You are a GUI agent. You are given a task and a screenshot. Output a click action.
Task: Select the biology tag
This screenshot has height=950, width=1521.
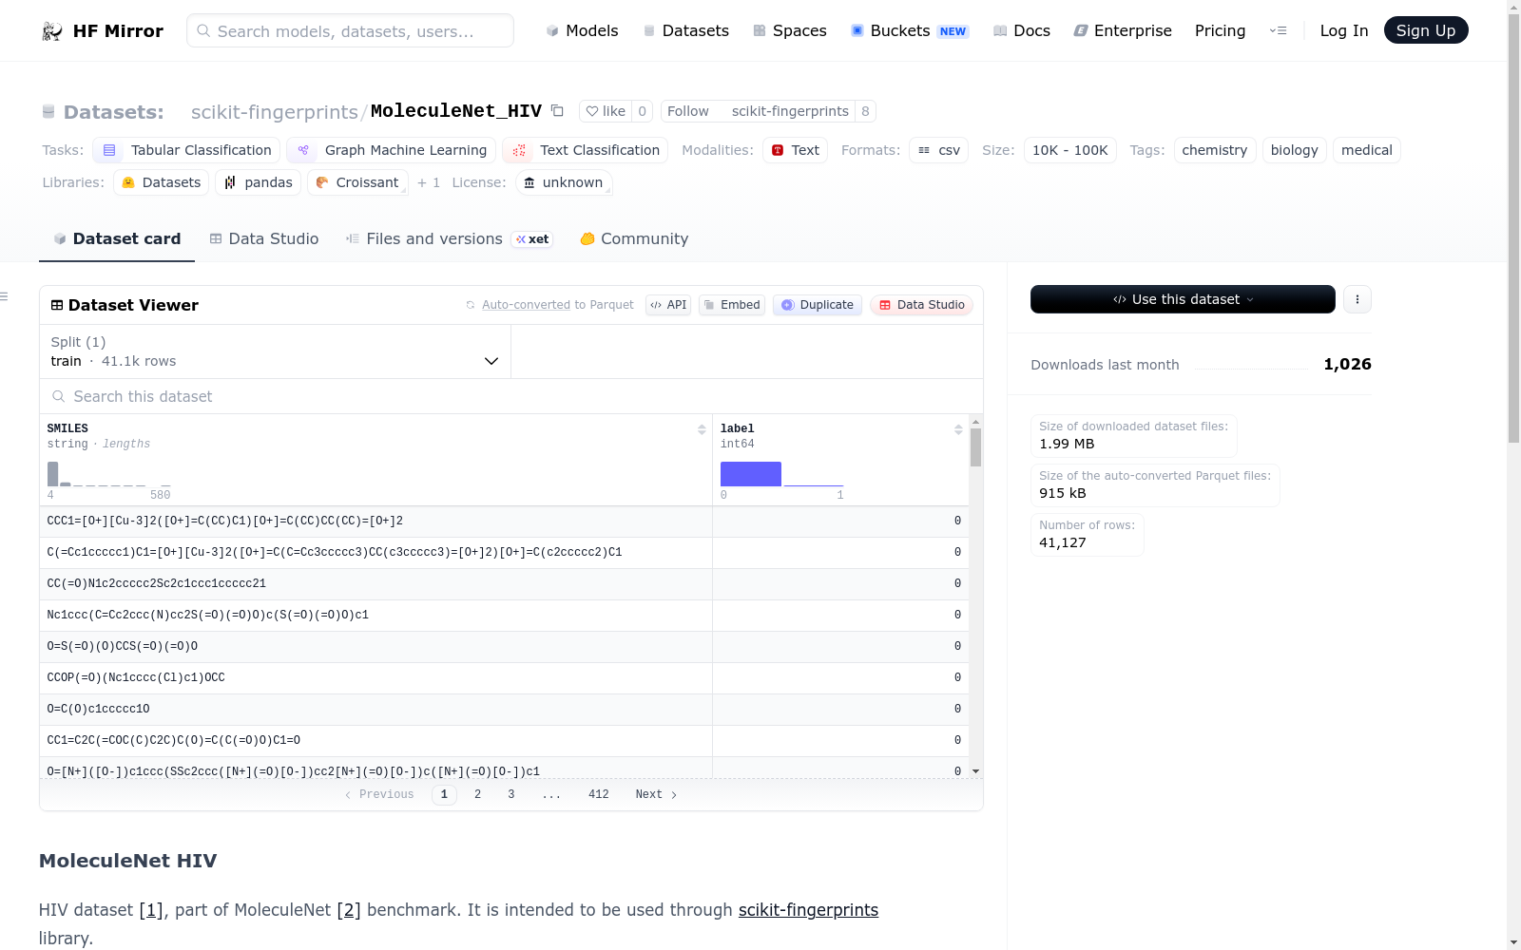1295,150
